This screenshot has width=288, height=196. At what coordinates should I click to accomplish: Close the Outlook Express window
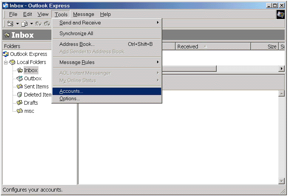pyautogui.click(x=282, y=6)
